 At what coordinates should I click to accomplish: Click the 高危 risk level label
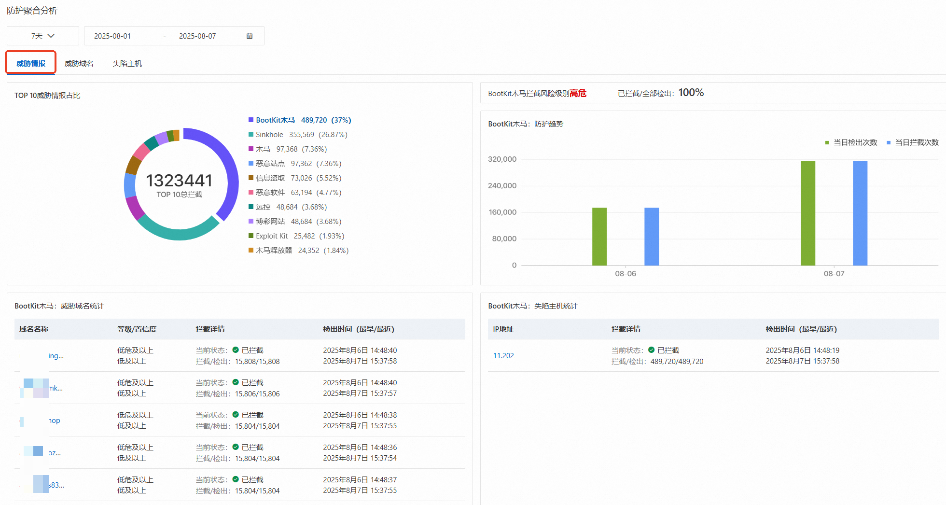(x=578, y=93)
